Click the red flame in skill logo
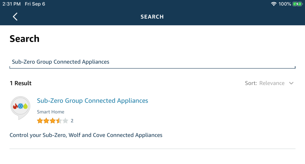 (15, 106)
